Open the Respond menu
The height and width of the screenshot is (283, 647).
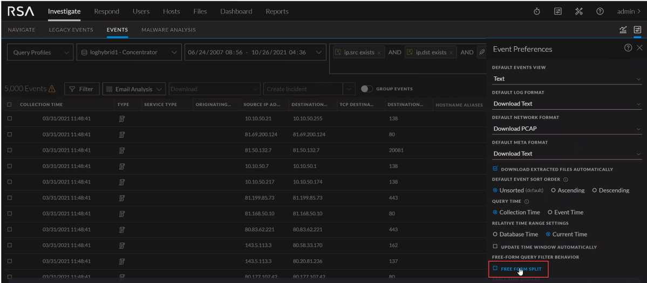click(106, 11)
